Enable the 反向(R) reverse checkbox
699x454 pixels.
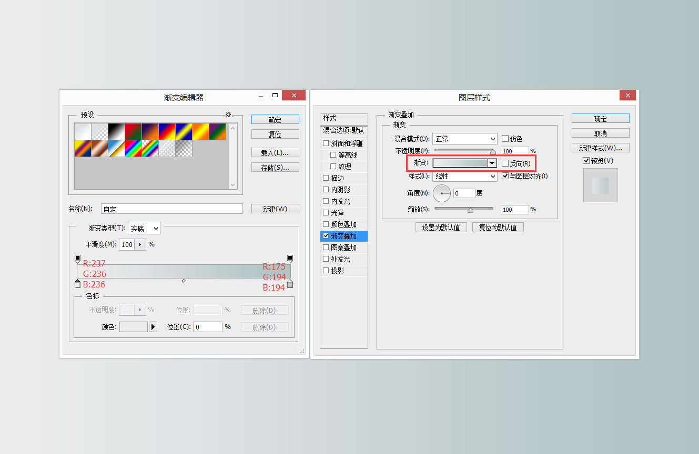click(x=505, y=163)
